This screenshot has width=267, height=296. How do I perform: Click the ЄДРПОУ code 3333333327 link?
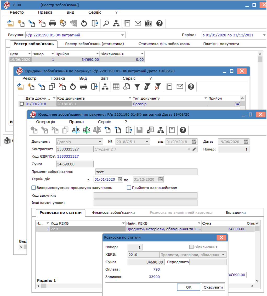tap(68, 156)
